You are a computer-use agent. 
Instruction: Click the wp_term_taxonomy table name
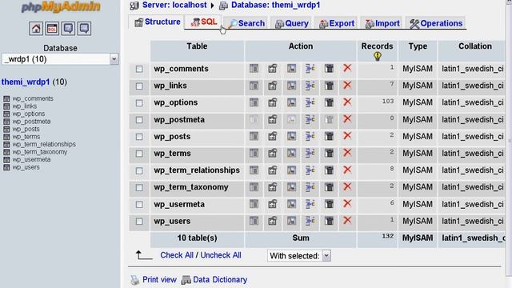(191, 187)
